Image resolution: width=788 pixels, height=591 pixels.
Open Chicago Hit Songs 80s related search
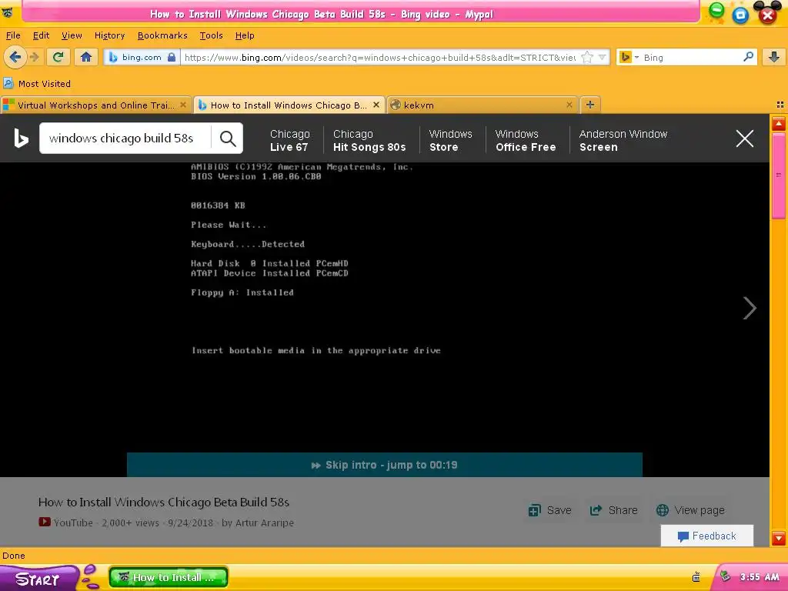[369, 140]
